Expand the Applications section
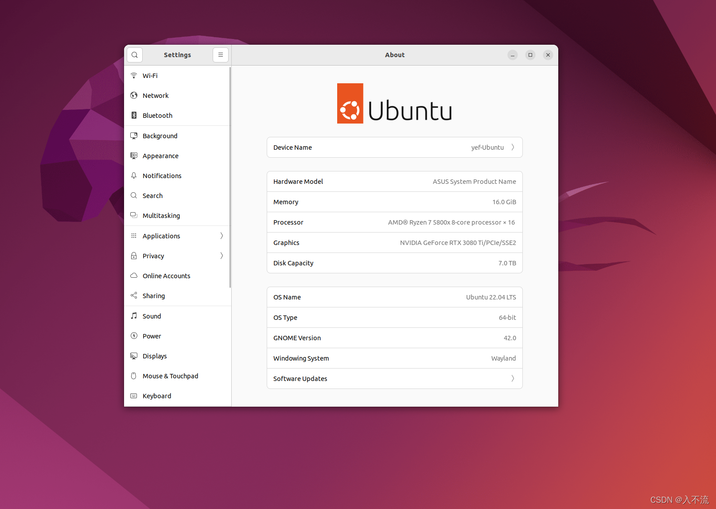 pyautogui.click(x=222, y=236)
